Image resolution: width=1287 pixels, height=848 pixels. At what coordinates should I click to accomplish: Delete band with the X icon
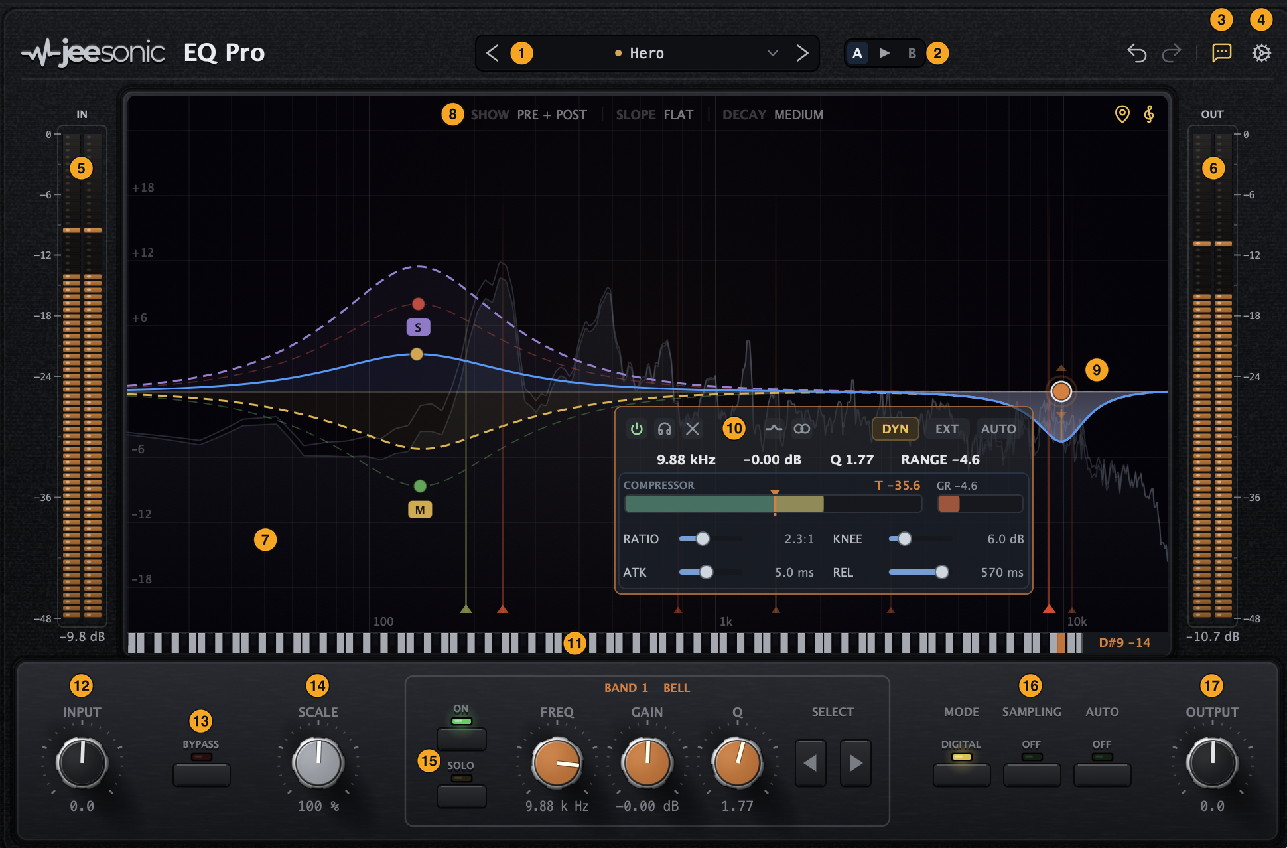tap(692, 429)
